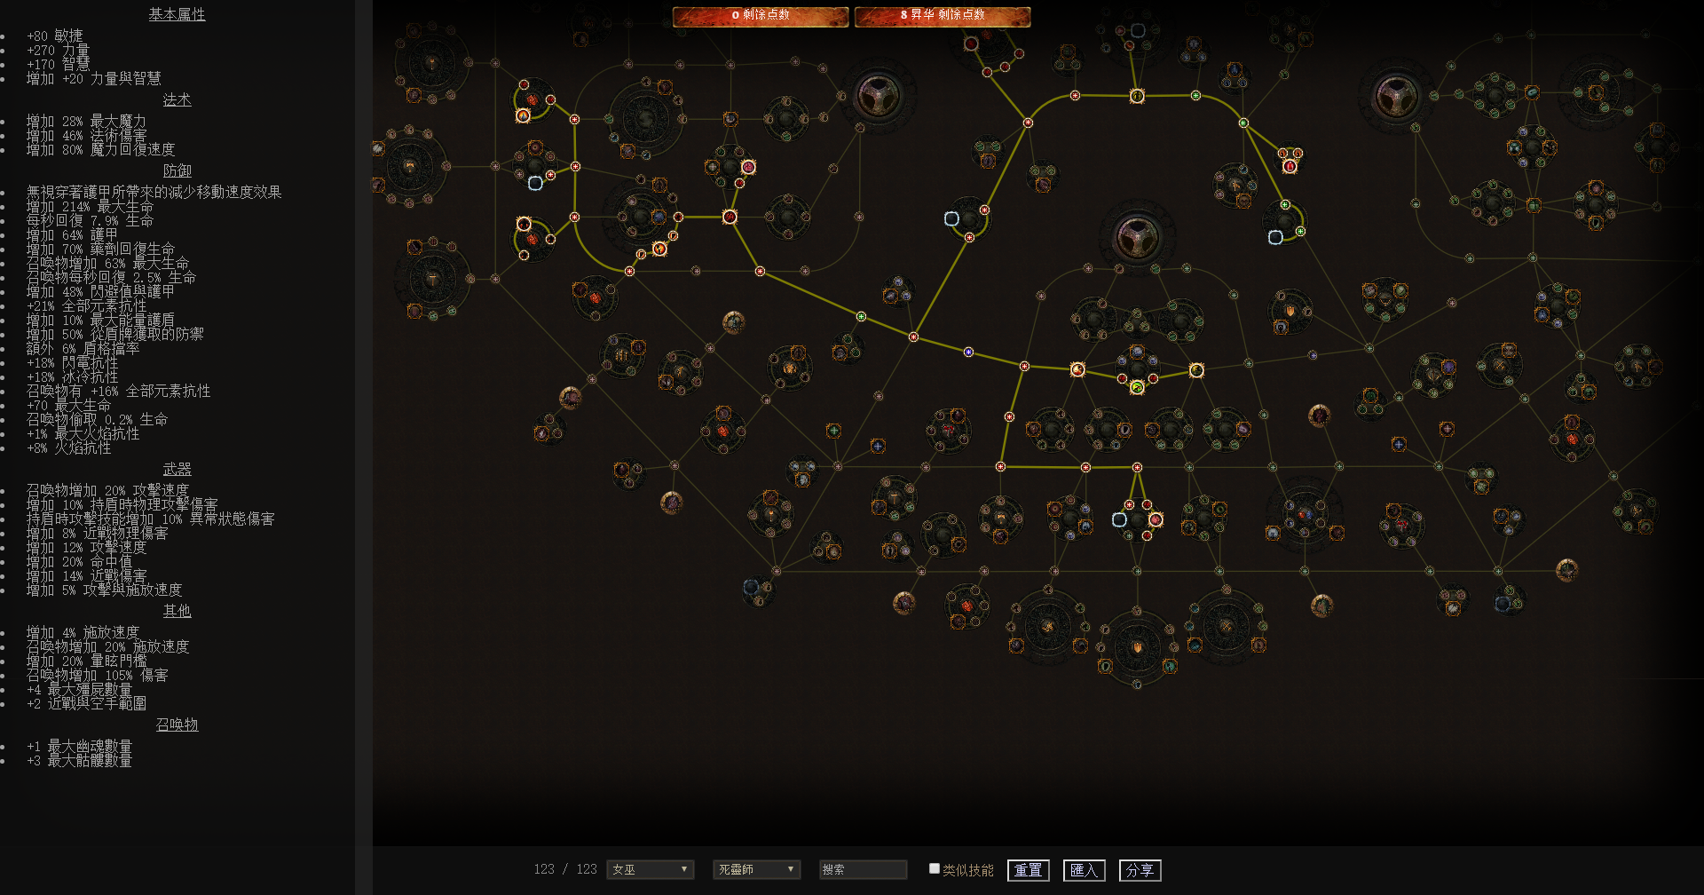Click '召喚物增加 105% 傷害' stat

coord(97,675)
